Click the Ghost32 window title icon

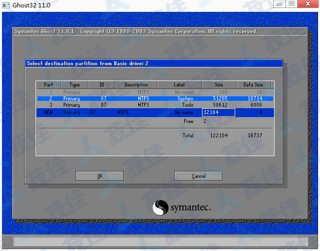[6, 5]
